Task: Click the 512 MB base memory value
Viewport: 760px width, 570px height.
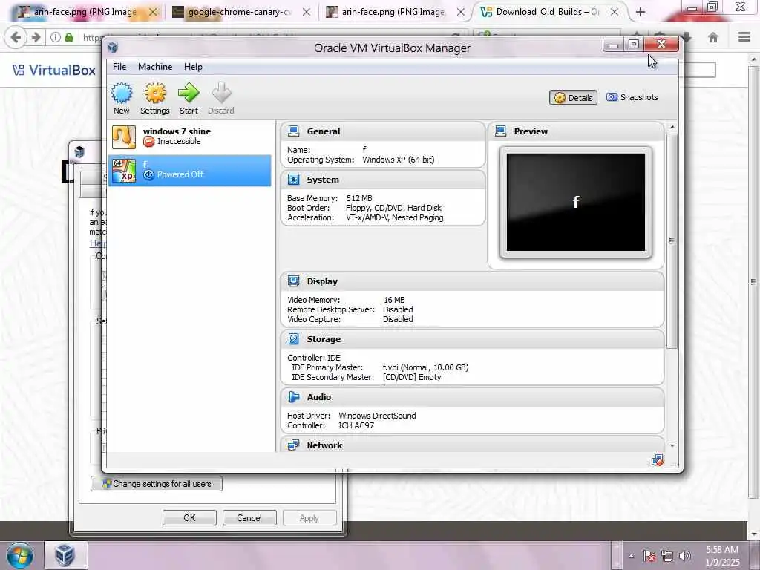Action: [359, 198]
